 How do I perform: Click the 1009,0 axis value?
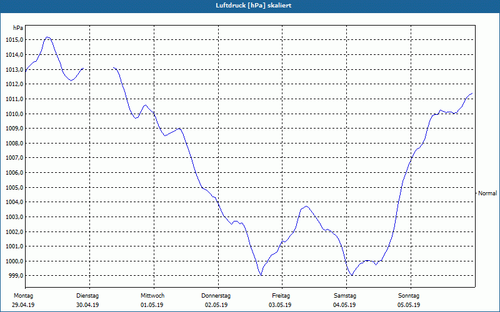(x=14, y=129)
